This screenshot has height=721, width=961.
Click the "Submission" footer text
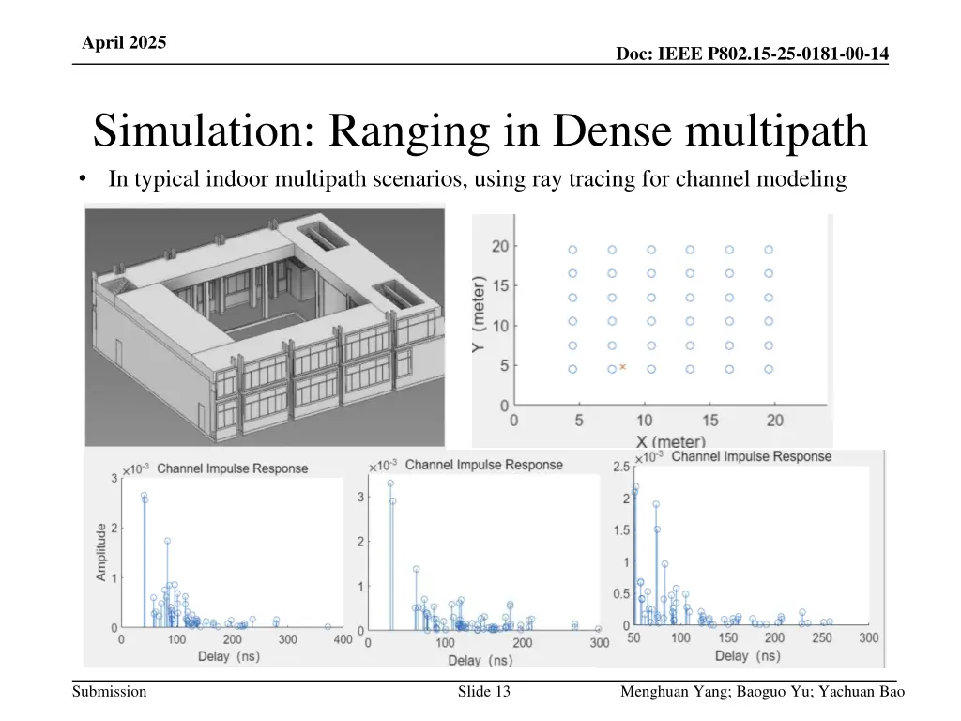pos(109,691)
